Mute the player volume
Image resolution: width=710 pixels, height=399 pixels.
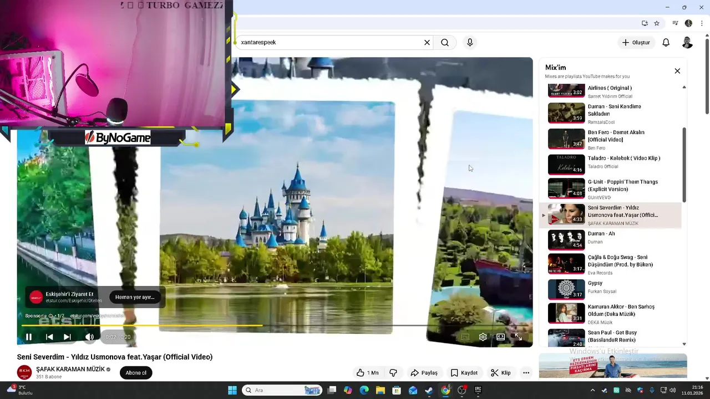89,337
